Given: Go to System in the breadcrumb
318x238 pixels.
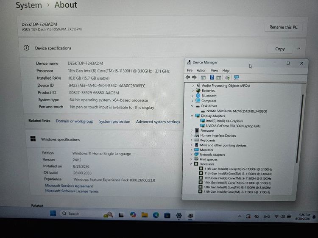Looking at the screenshot, I should [29, 5].
